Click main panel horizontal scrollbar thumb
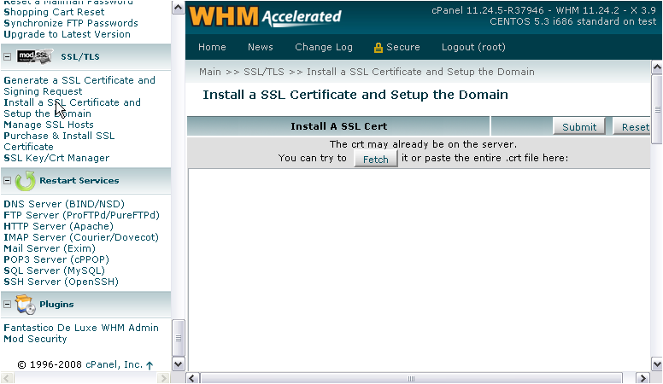Image resolution: width=663 pixels, height=384 pixels. [x=411, y=378]
